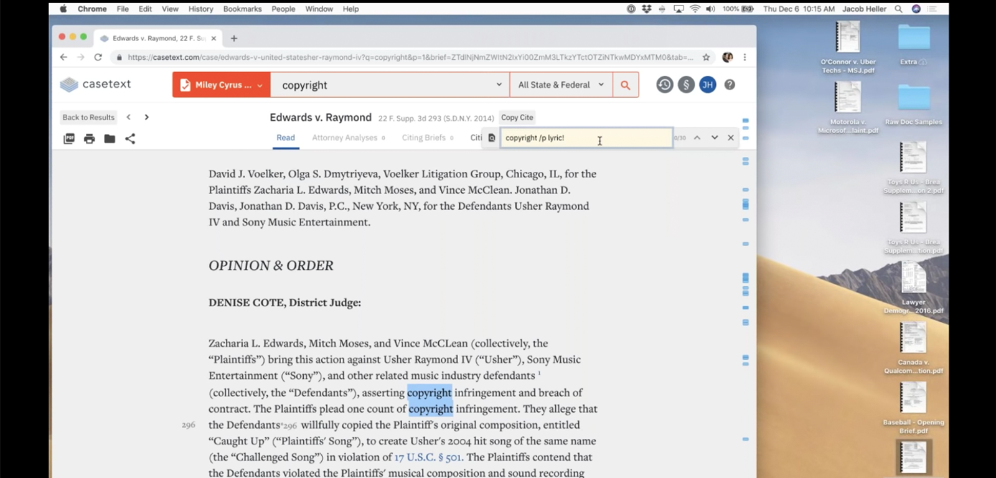Open the History menu

(x=200, y=9)
